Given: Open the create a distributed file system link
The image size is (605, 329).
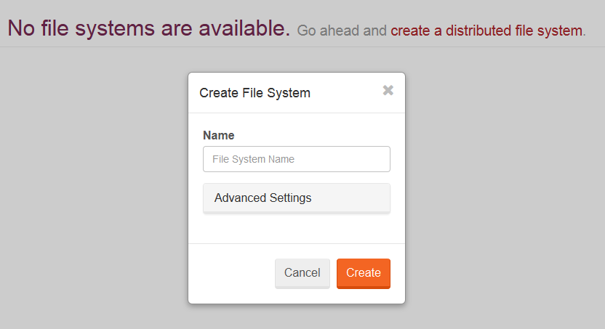Looking at the screenshot, I should (487, 31).
